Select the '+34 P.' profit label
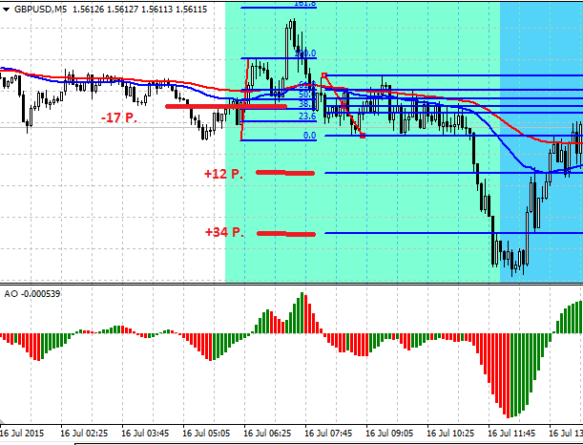 tap(224, 233)
